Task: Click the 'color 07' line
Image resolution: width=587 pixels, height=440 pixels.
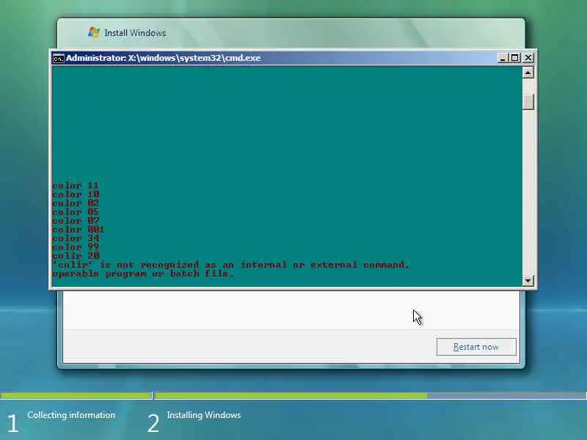Action: 76,221
